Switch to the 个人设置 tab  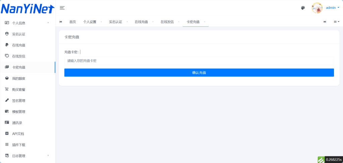(90, 22)
